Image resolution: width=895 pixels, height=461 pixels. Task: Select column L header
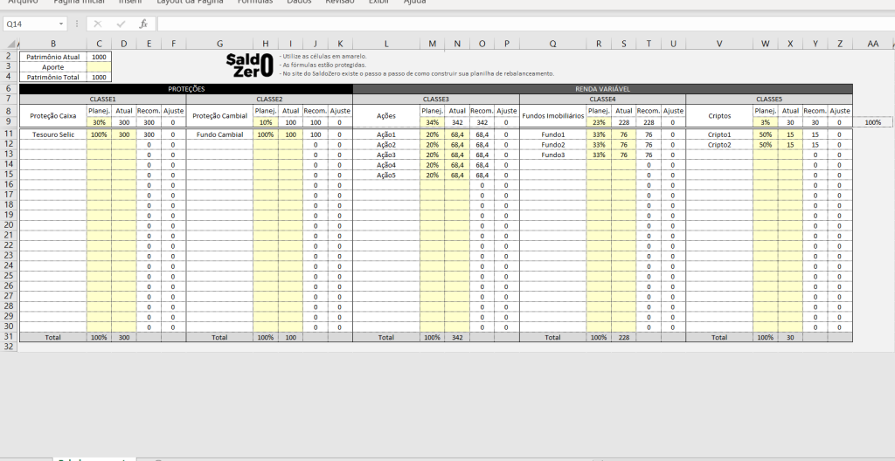385,44
